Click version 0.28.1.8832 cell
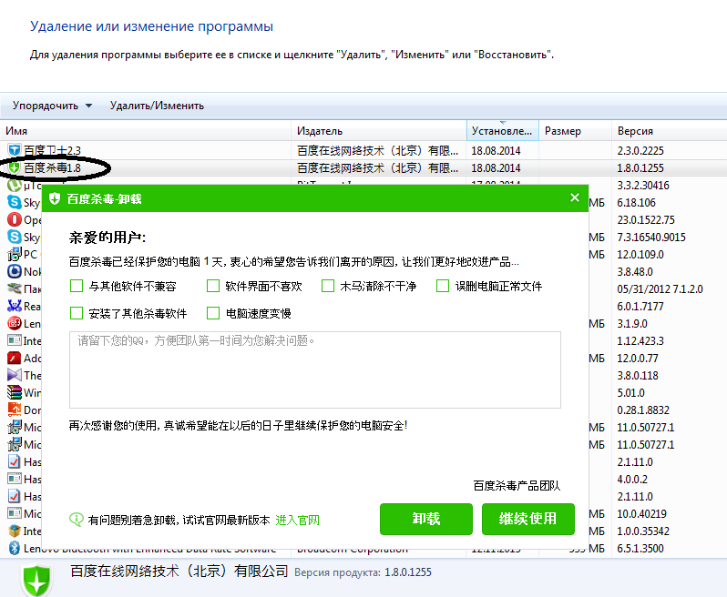The width and height of the screenshot is (727, 597). [643, 410]
